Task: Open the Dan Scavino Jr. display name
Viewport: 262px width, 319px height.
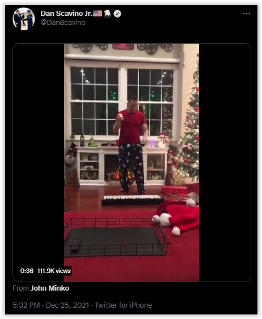Action: click(x=66, y=14)
